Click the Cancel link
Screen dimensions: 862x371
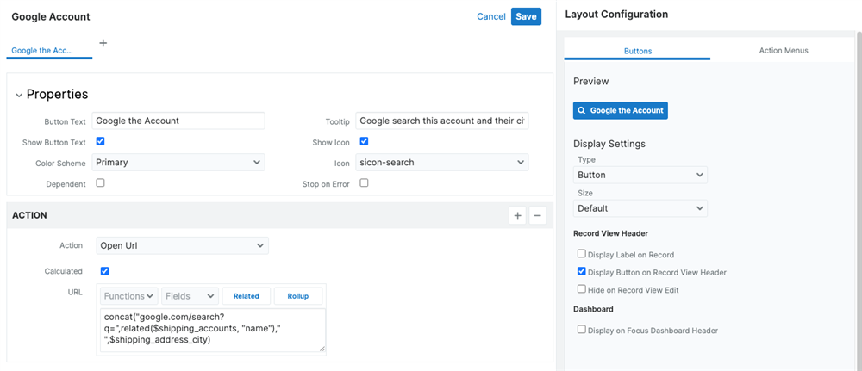click(490, 16)
